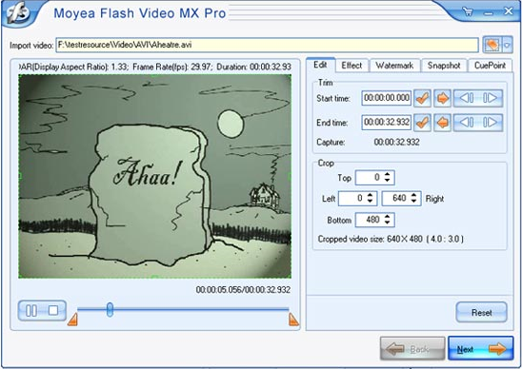Click the shopping cart icon in title bar
Viewport: 522px width, 369px height.
pos(468,12)
